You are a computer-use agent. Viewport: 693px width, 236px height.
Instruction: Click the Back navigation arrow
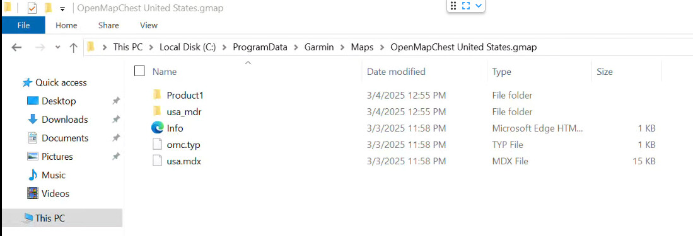coord(17,47)
